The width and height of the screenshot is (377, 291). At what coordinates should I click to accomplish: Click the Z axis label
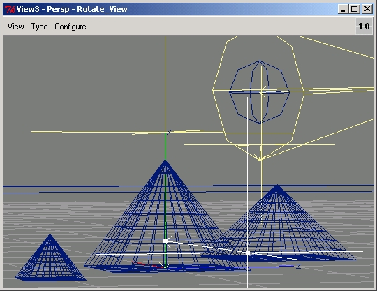point(298,266)
